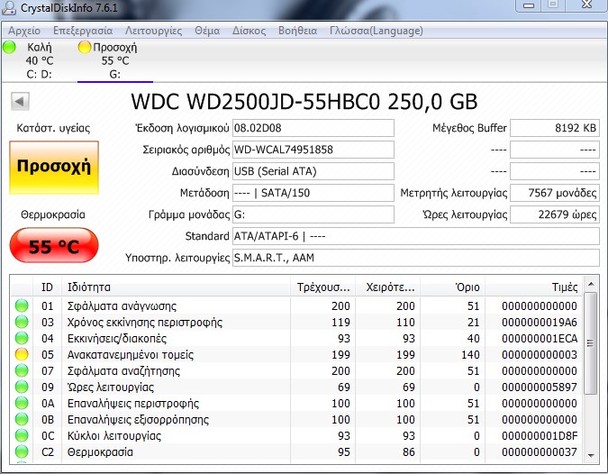
Task: Select the Ανακατανεμημένοι τομείς row
Action: coord(296,354)
